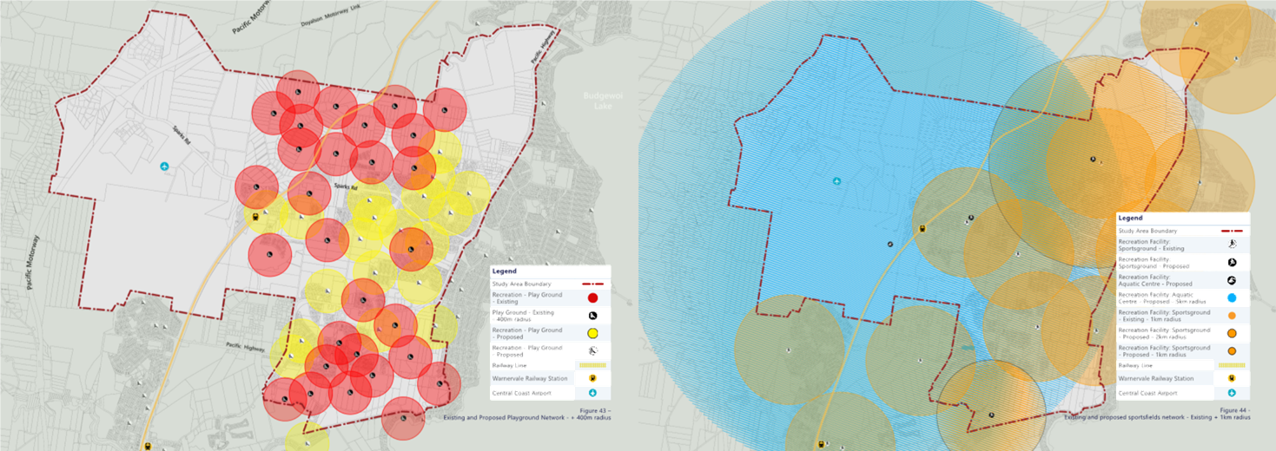Click Figure 44 legend Central Coast Airport icon
This screenshot has width=1276, height=451.
(x=1232, y=393)
